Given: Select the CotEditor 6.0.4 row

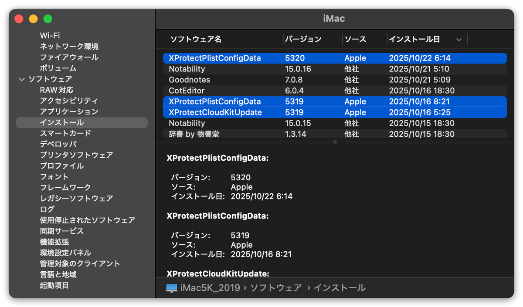Looking at the screenshot, I should (335, 91).
